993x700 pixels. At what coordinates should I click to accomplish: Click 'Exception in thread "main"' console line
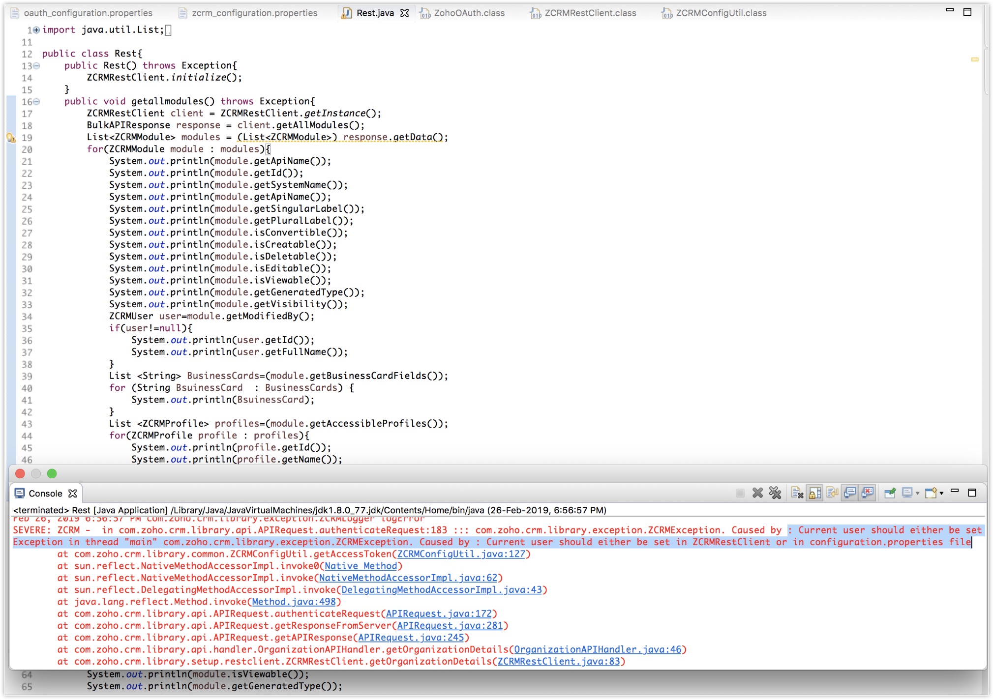tap(492, 542)
